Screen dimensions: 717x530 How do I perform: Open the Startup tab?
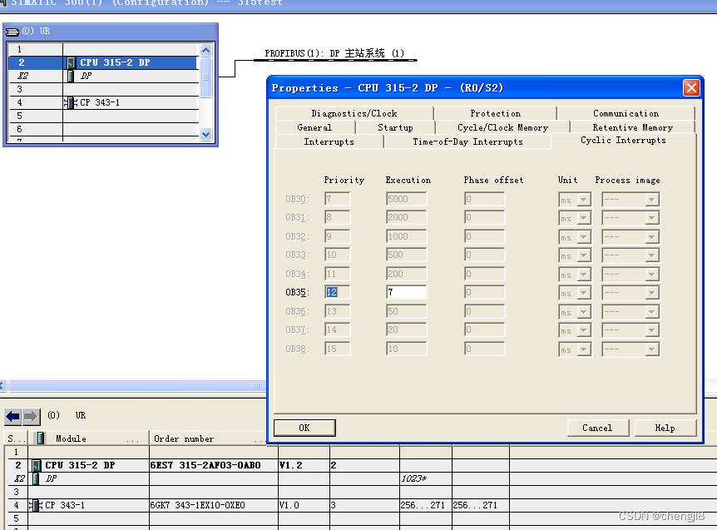396,127
